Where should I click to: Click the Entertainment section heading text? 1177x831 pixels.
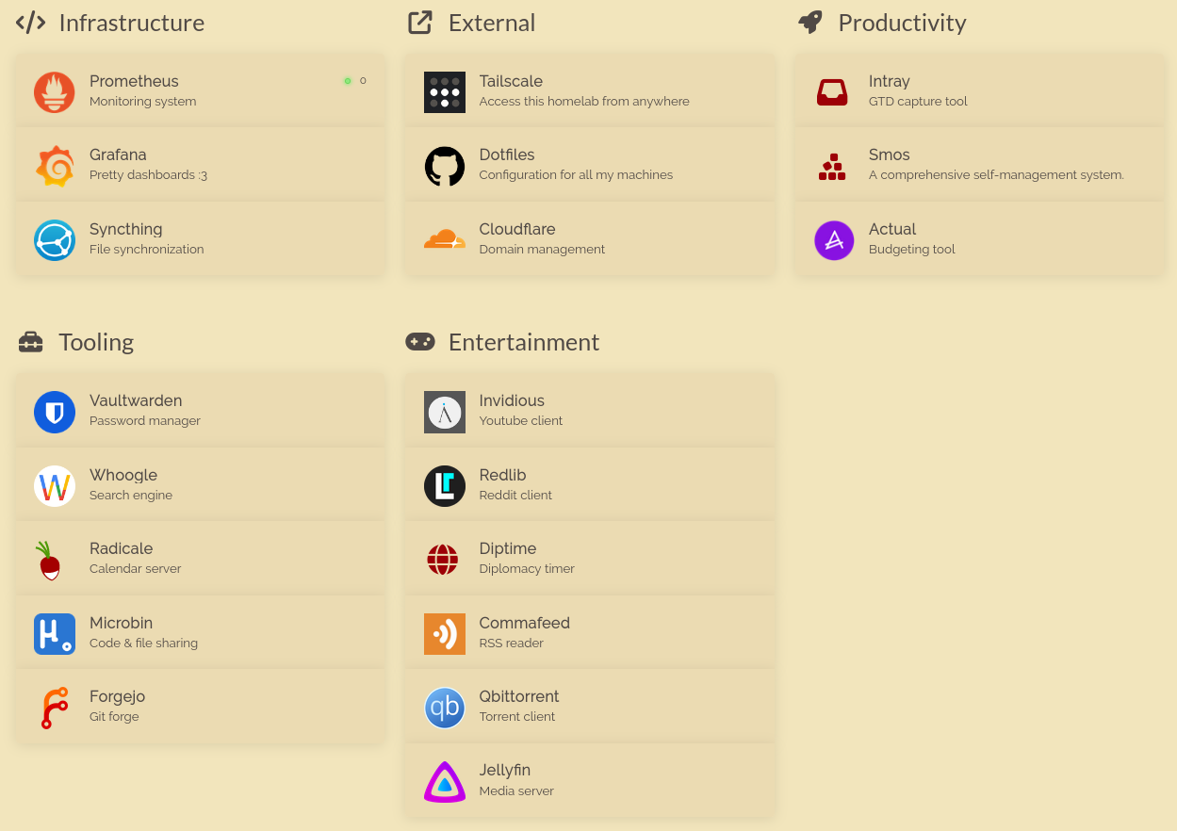click(x=524, y=342)
